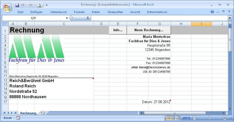This screenshot has width=234, height=122.
Task: Open Customize Quick Access Toolbar dropdown
Action: tap(47, 5)
